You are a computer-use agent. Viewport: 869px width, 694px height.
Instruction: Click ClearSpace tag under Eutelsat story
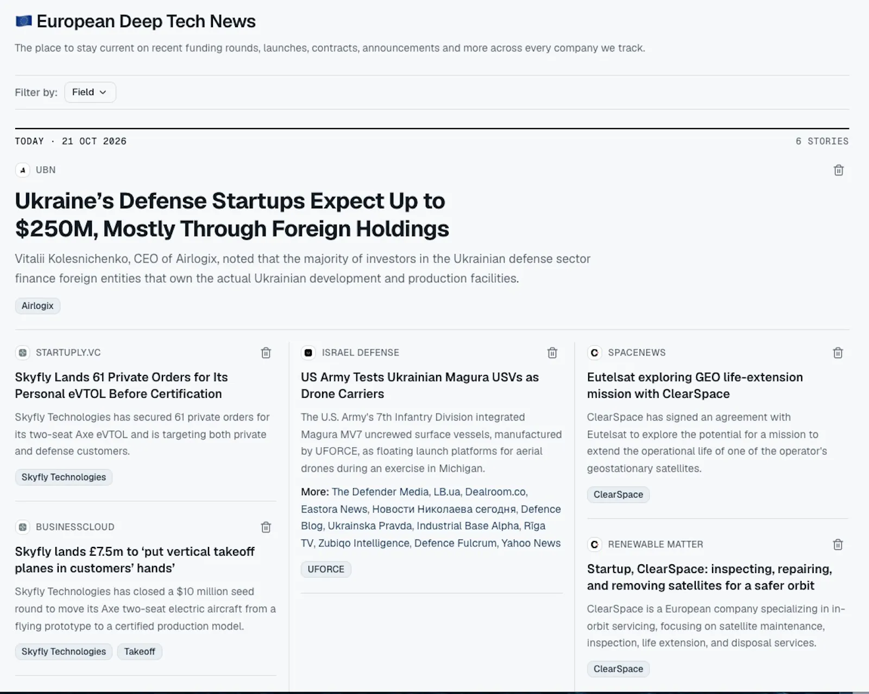coord(618,494)
